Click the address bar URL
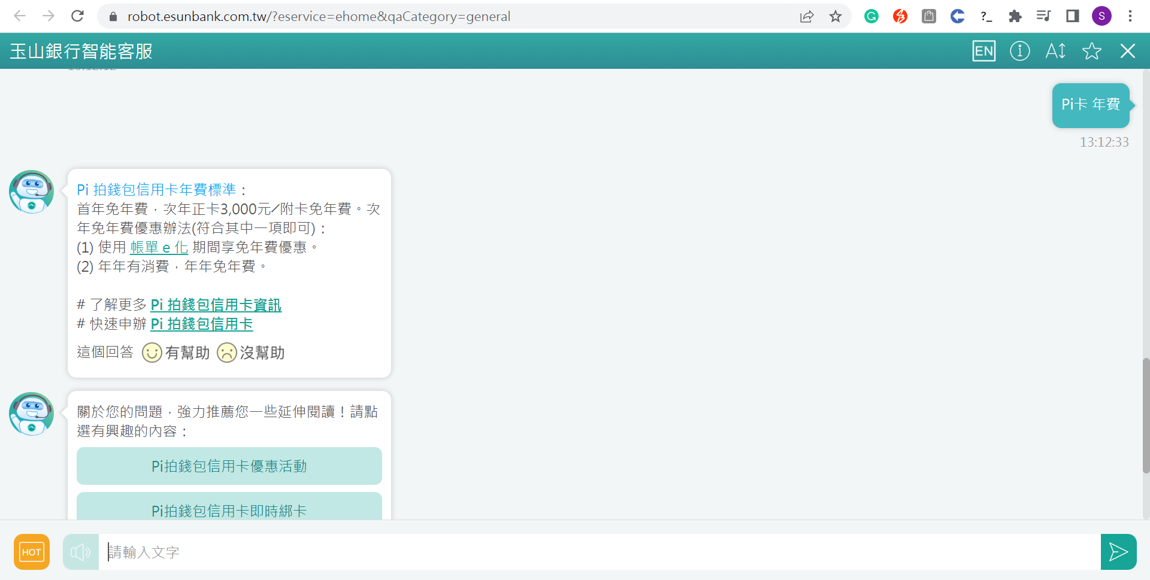Screen dimensions: 1150x580 tap(319, 16)
